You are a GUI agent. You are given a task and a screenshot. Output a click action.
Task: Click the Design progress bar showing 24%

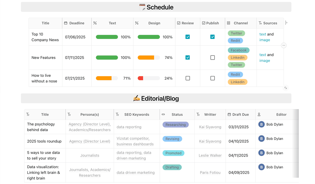pyautogui.click(x=149, y=78)
